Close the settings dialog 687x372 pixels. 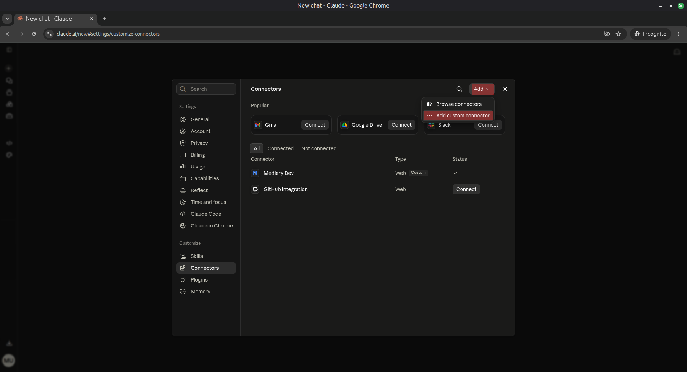(505, 89)
